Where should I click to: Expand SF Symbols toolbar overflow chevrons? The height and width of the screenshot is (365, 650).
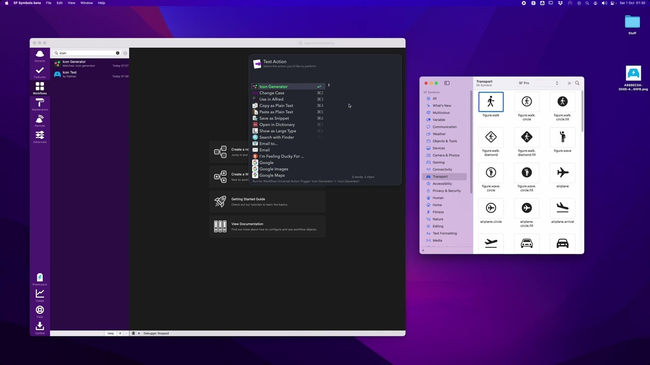569,83
